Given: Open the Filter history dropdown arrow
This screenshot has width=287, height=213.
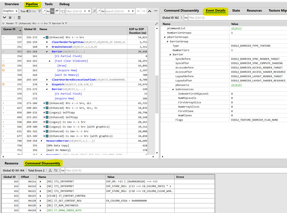Looking at the screenshot, I should tap(89, 11).
